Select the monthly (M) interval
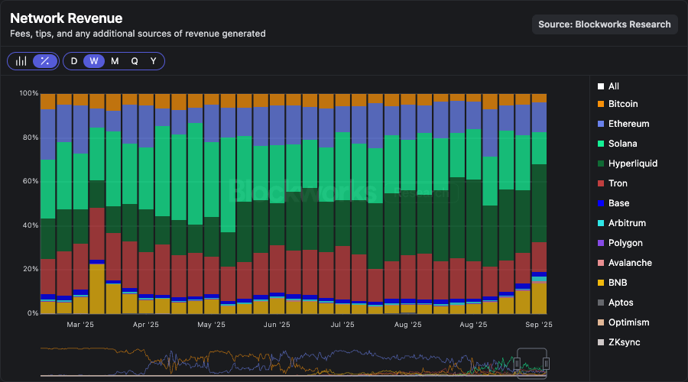Viewport: 688px width, 382px height. click(x=115, y=61)
